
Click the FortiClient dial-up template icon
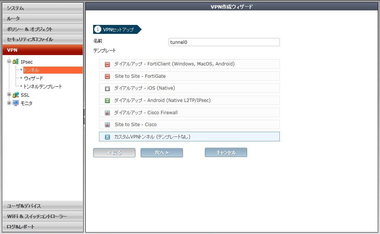(107, 64)
